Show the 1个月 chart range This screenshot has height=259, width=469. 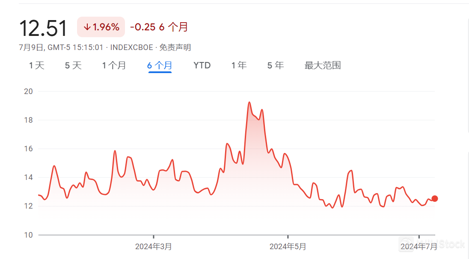pyautogui.click(x=114, y=65)
